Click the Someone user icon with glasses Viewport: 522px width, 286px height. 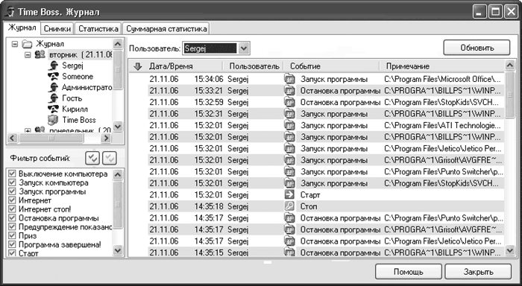pos(53,77)
